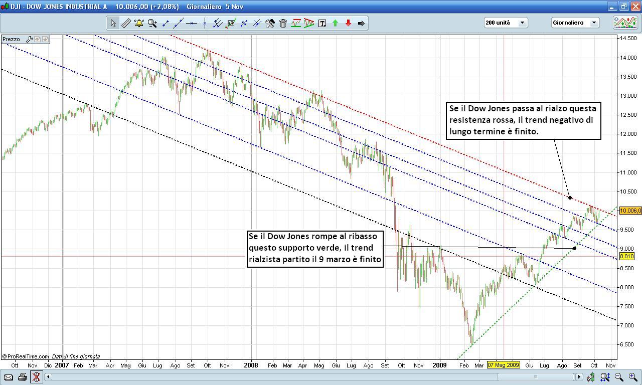Zoom out with minus magnifier
642x385 pixels.
coord(619,377)
